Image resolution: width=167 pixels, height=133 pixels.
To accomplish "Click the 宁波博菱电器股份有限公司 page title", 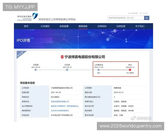I will (x=85, y=57).
